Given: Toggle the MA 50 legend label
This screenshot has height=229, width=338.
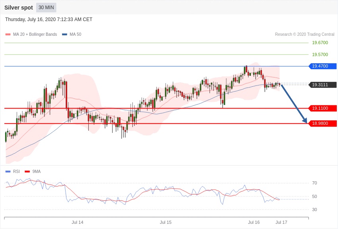Looking at the screenshot, I should pyautogui.click(x=75, y=35).
